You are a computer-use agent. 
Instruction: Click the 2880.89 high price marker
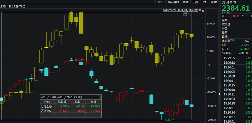point(79,60)
